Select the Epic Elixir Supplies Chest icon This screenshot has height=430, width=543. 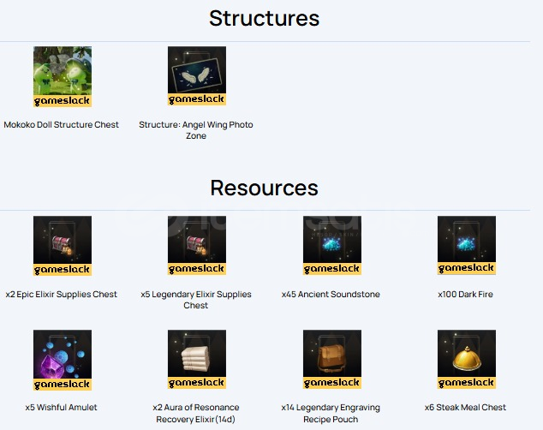pos(63,246)
